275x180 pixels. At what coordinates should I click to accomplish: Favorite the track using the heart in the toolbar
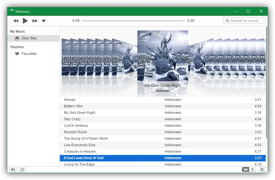click(44, 21)
